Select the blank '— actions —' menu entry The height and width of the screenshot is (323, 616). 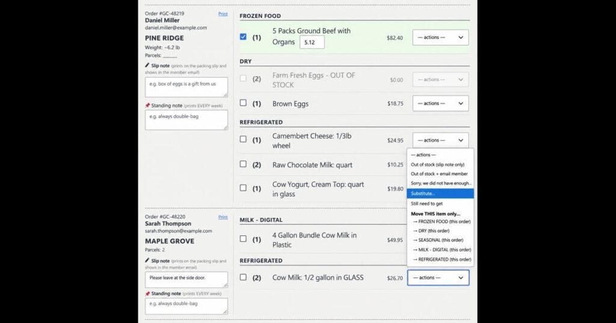(x=440, y=155)
